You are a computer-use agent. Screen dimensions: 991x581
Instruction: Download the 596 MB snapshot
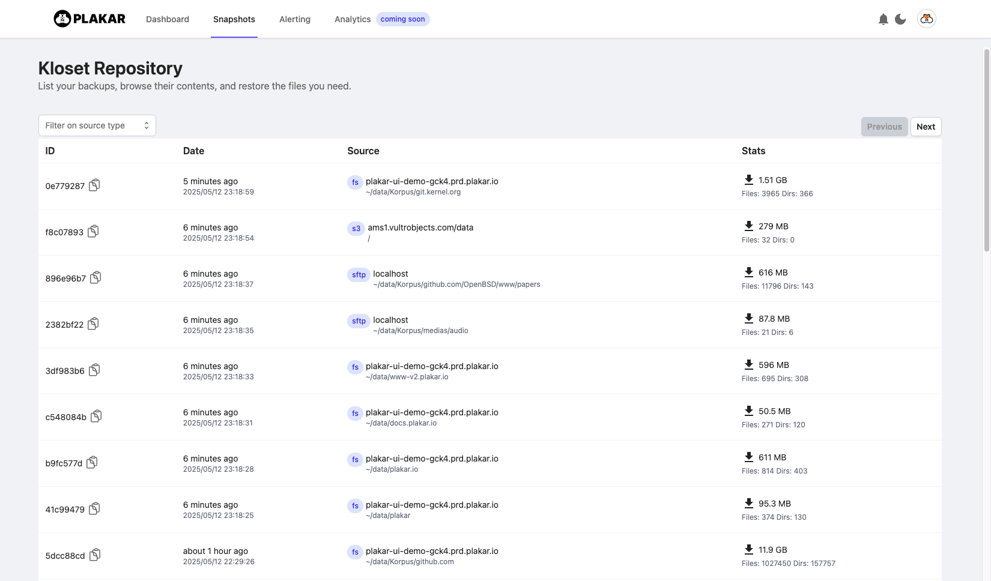pyautogui.click(x=748, y=364)
